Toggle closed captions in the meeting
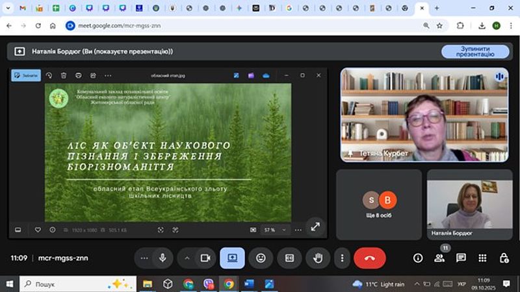The width and height of the screenshot is (520, 292). (x=289, y=258)
